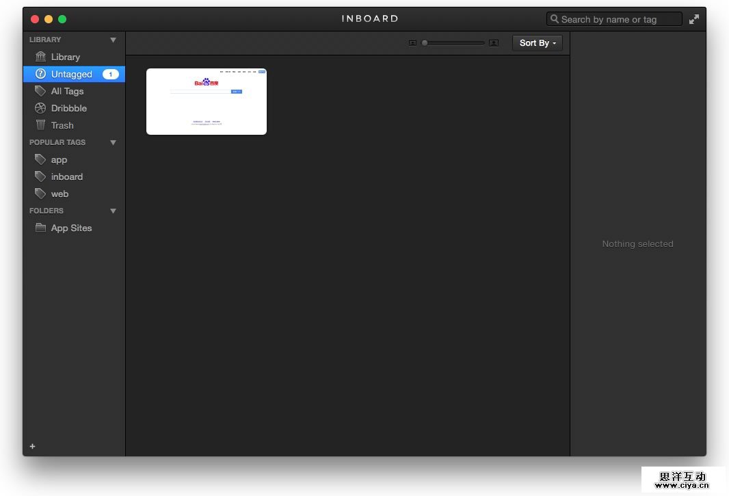The width and height of the screenshot is (729, 496).
Task: Select the Baidu screenshot thumbnail
Action: (207, 101)
